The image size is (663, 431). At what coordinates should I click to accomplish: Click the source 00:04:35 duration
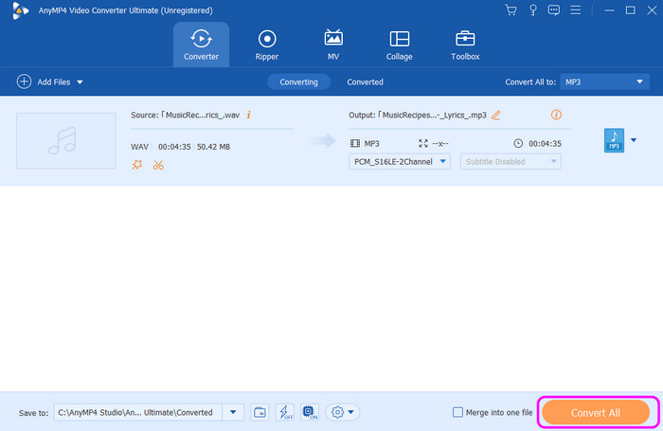coord(174,147)
